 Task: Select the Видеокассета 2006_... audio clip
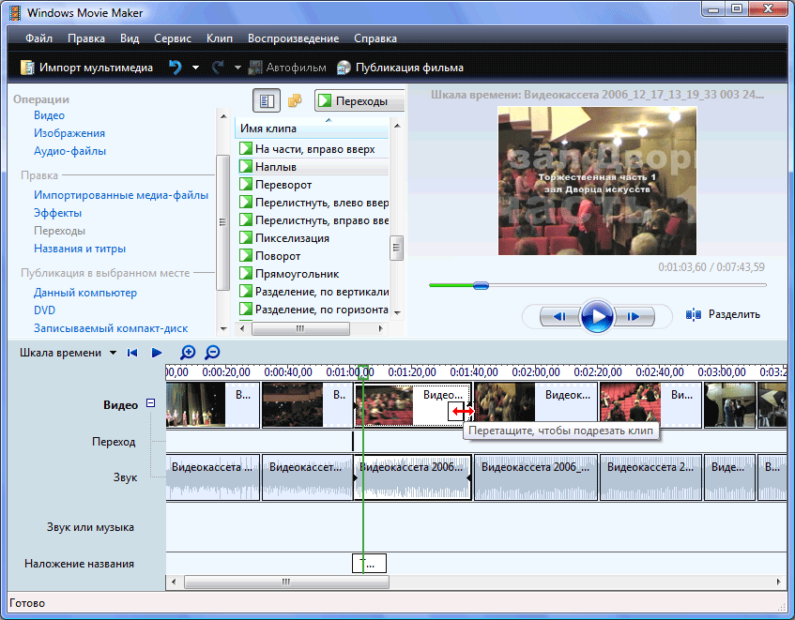536,477
